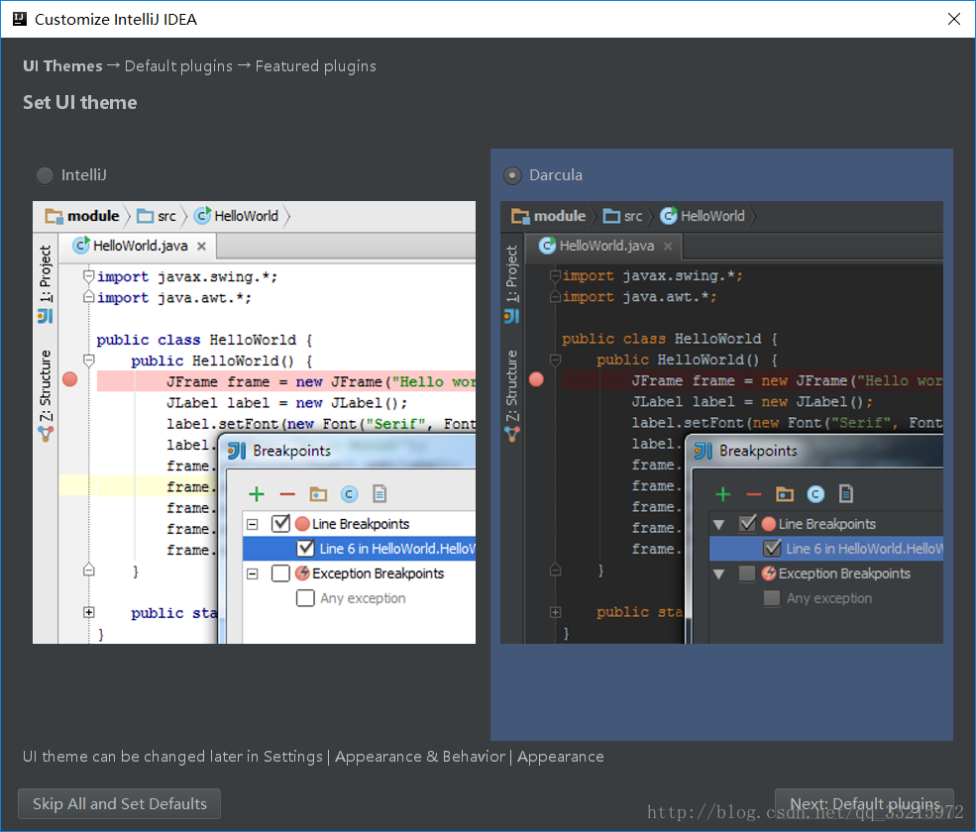Toggle Line Breakpoints checkbox in IntelliJ preview

280,523
